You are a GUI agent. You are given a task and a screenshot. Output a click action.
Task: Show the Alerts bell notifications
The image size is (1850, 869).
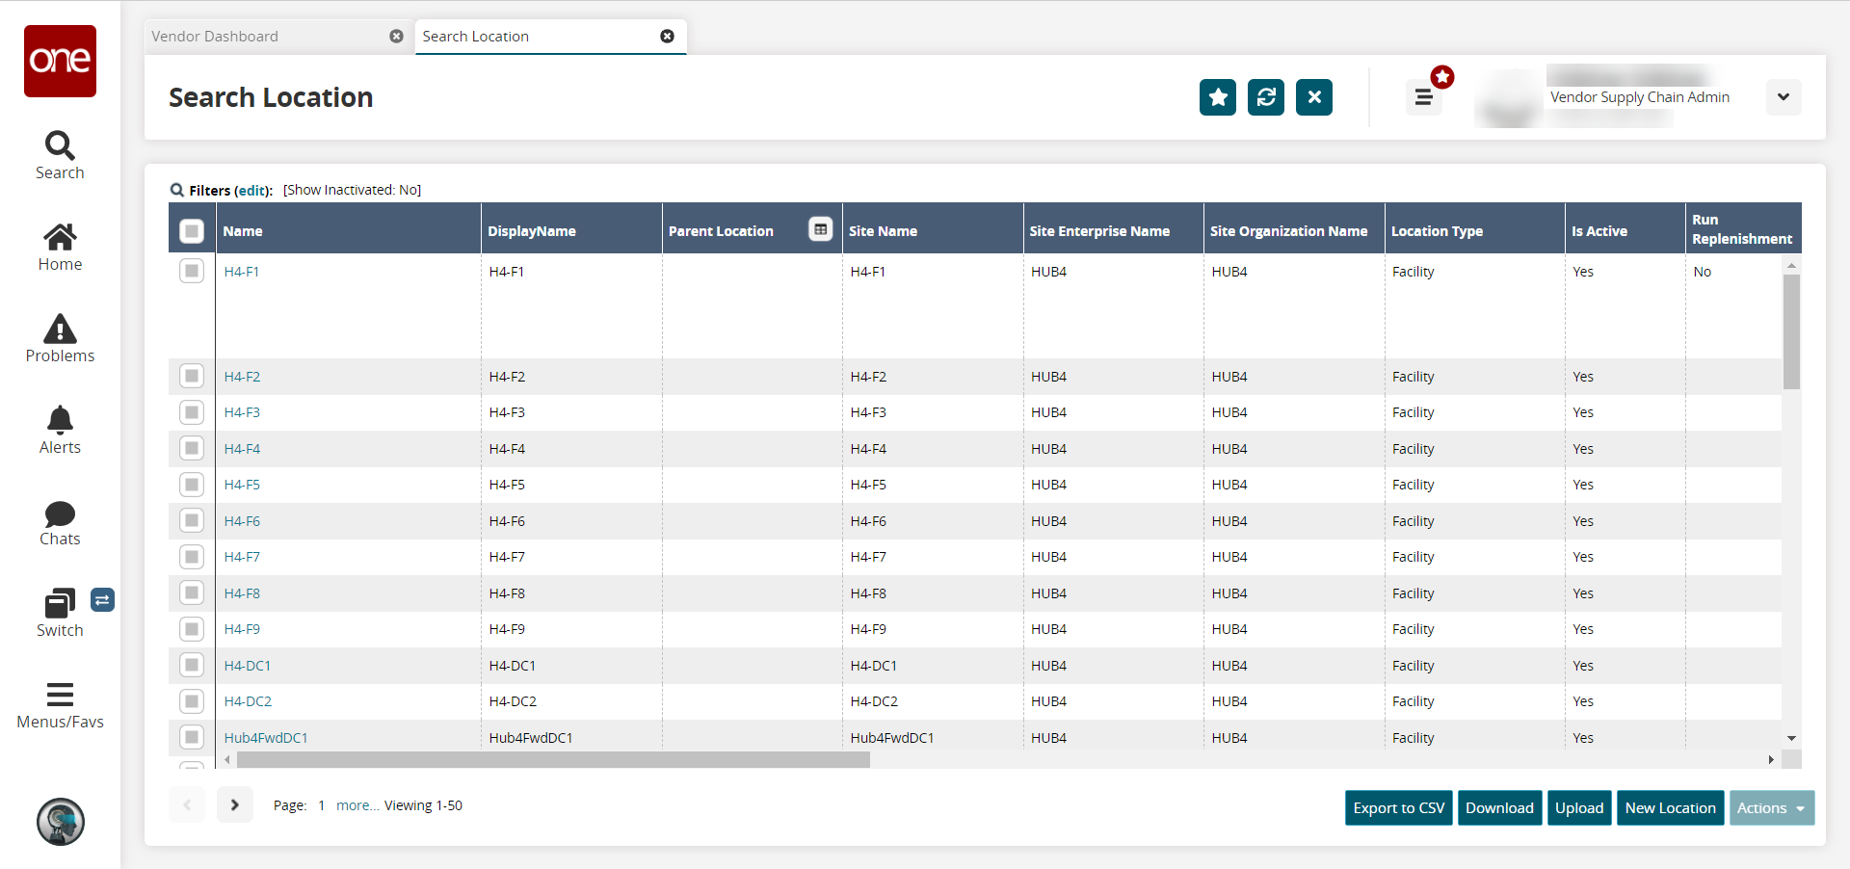coord(60,431)
